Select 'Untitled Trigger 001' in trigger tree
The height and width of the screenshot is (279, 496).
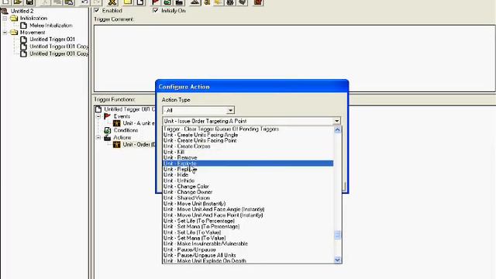52,40
